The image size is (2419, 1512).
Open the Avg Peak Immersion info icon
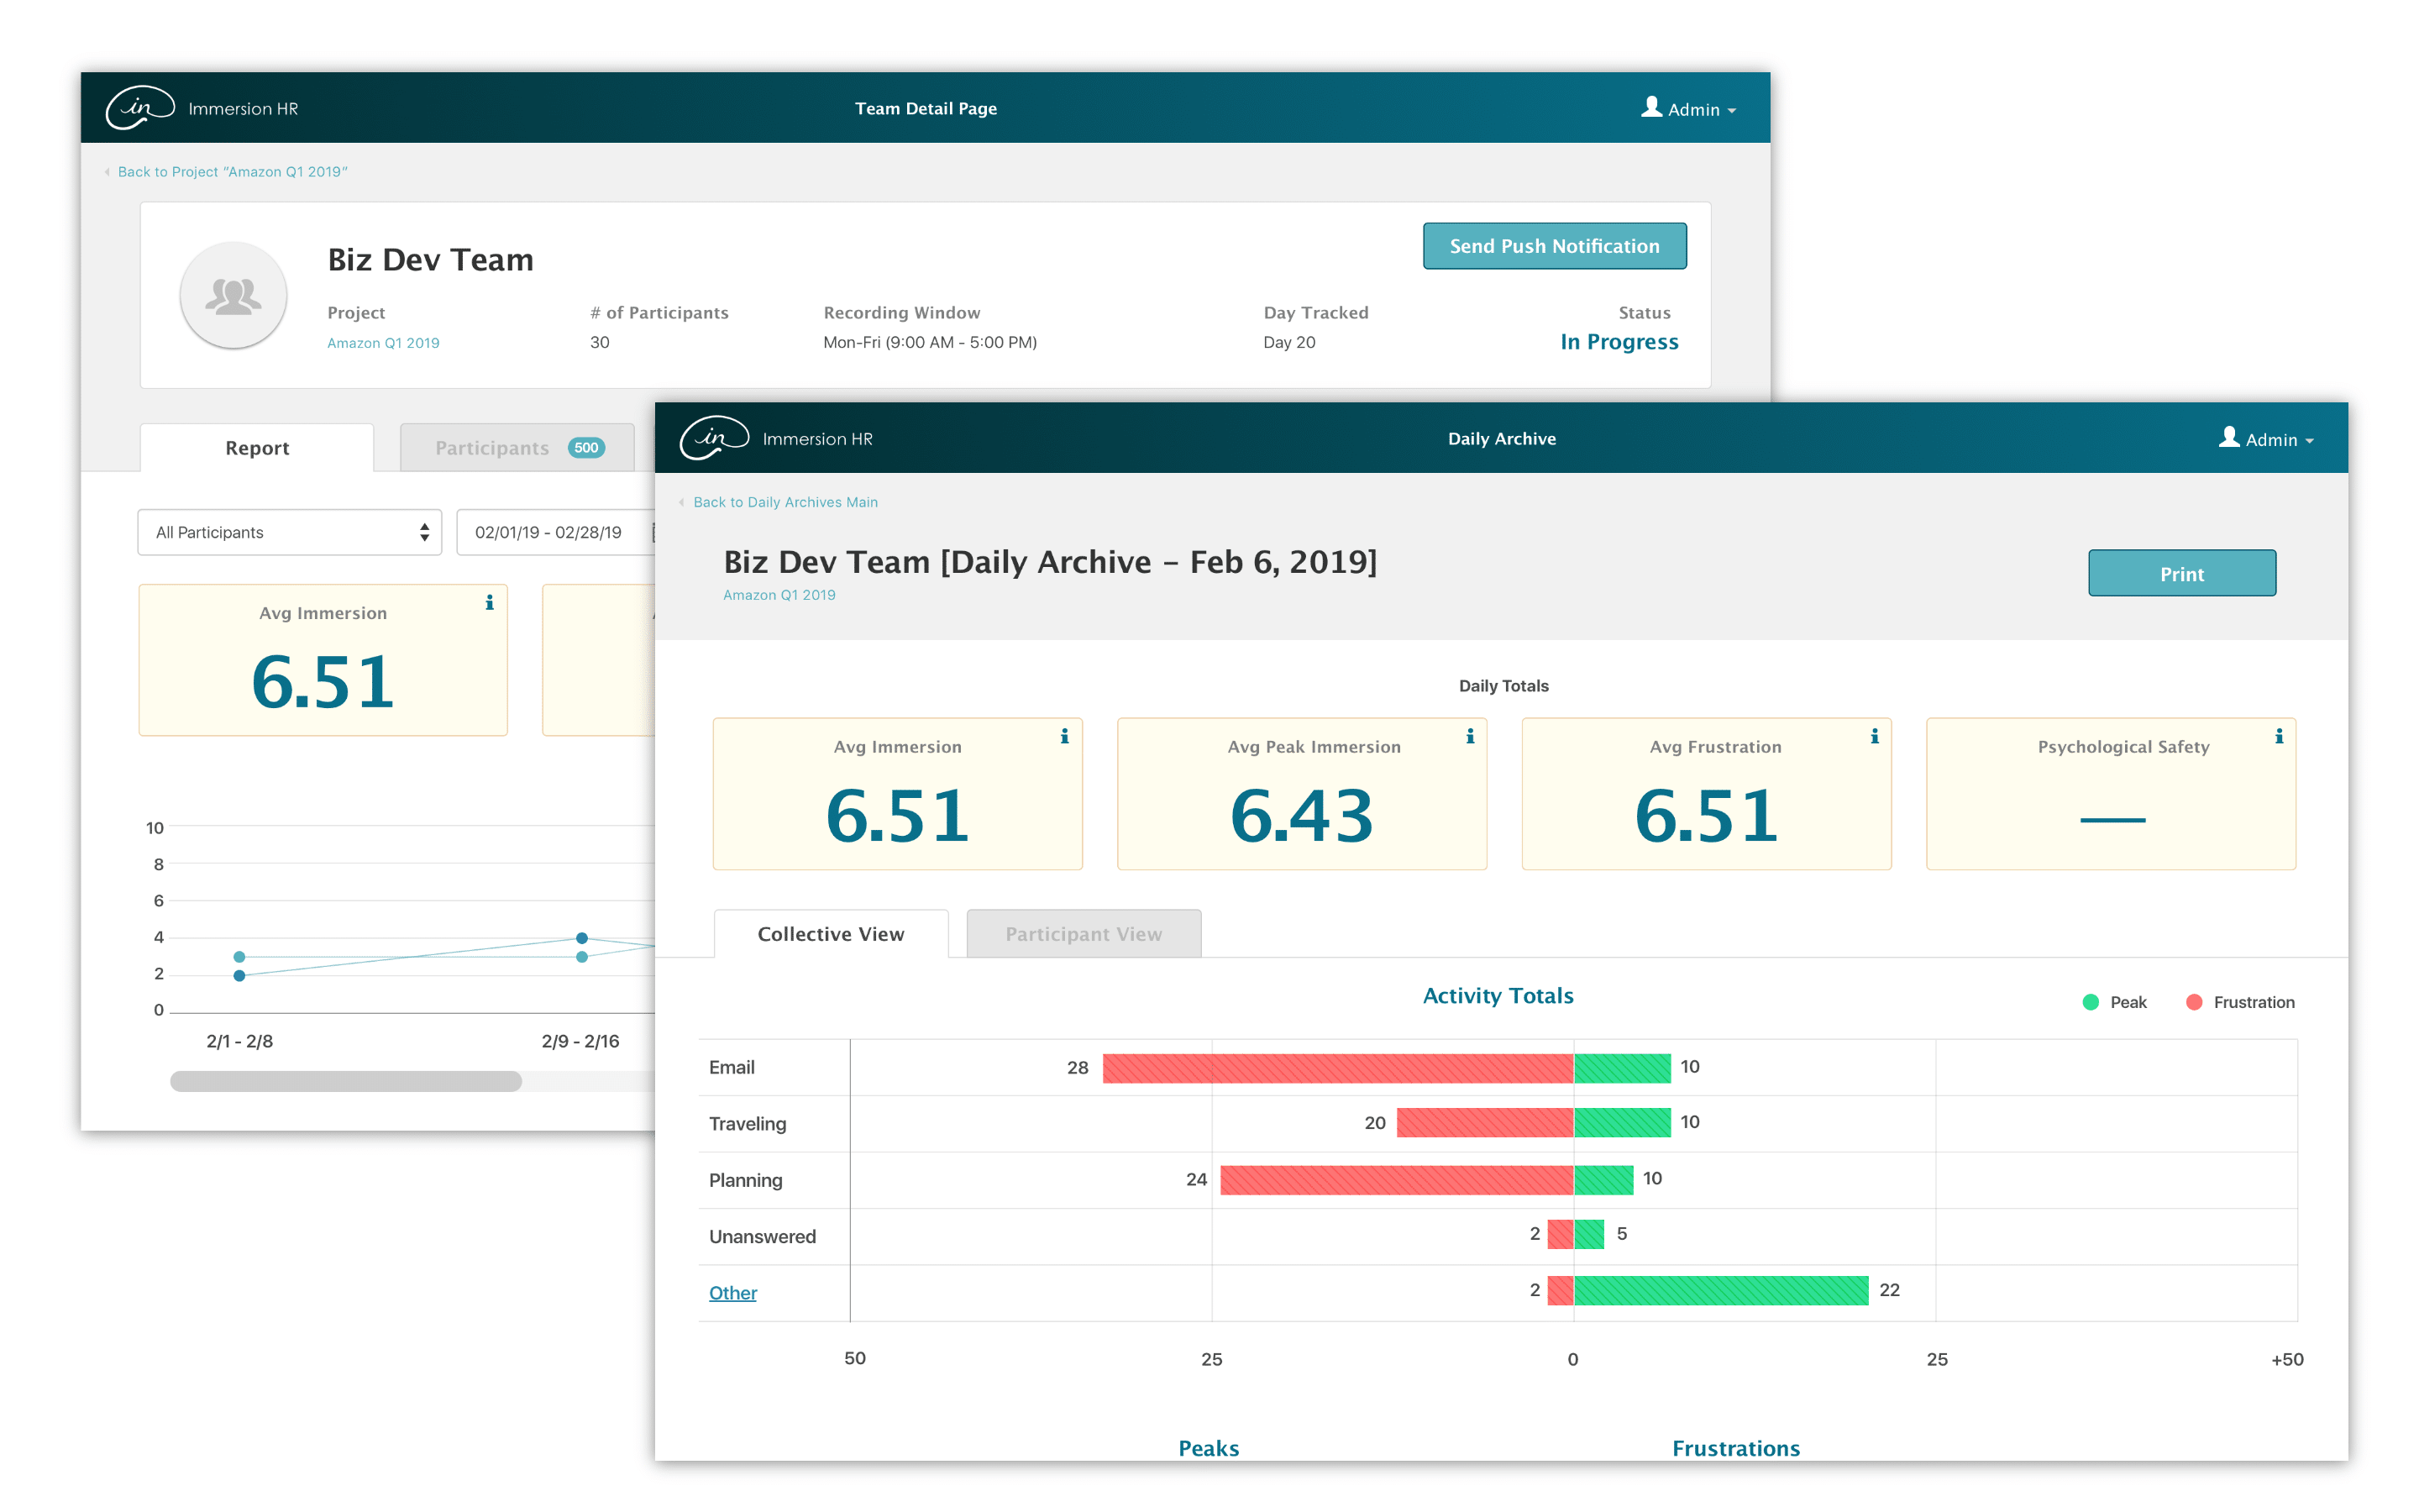click(1469, 737)
